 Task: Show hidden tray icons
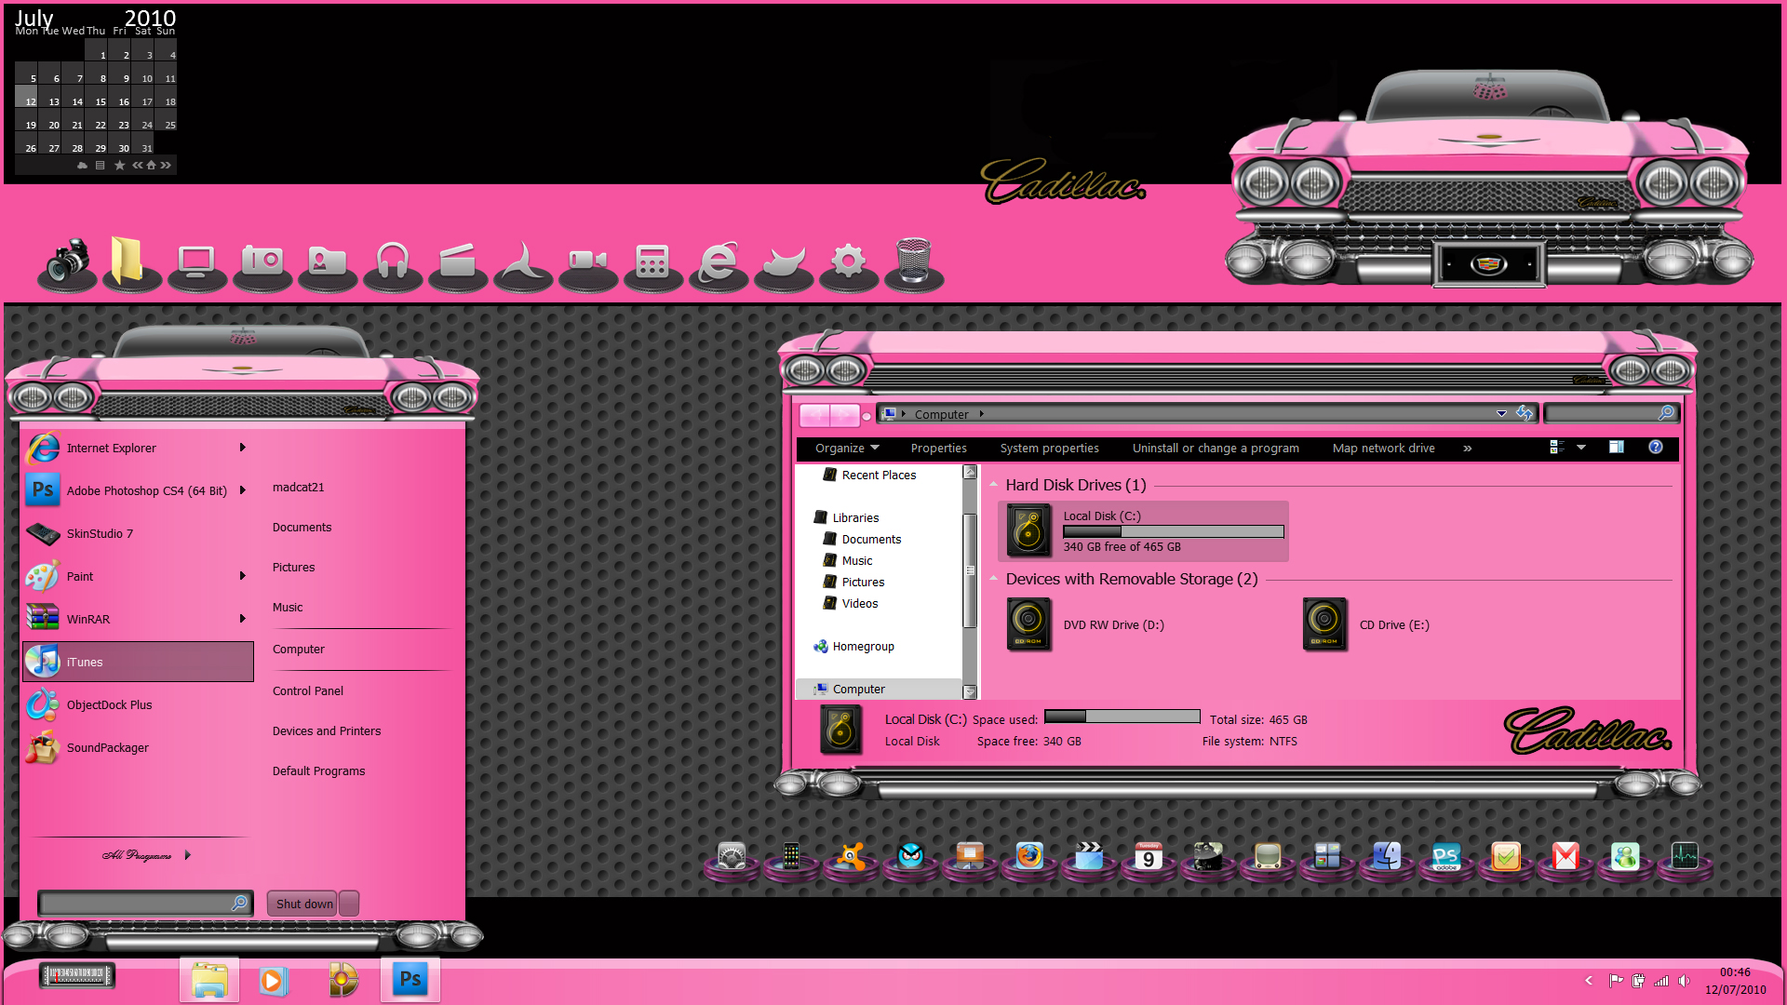[x=1589, y=981]
